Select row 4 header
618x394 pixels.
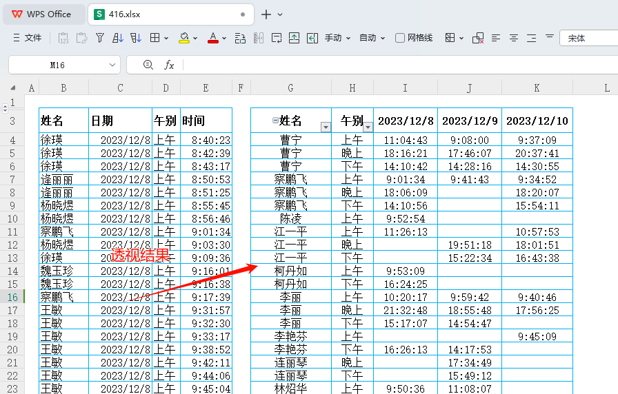click(x=12, y=140)
